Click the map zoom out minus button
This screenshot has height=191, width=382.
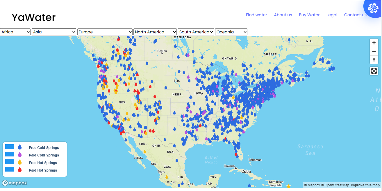point(374,51)
